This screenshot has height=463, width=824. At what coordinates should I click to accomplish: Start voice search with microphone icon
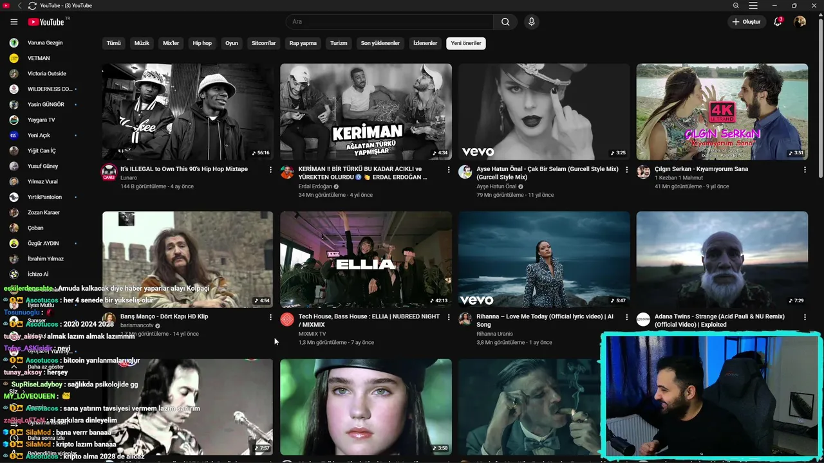point(531,22)
